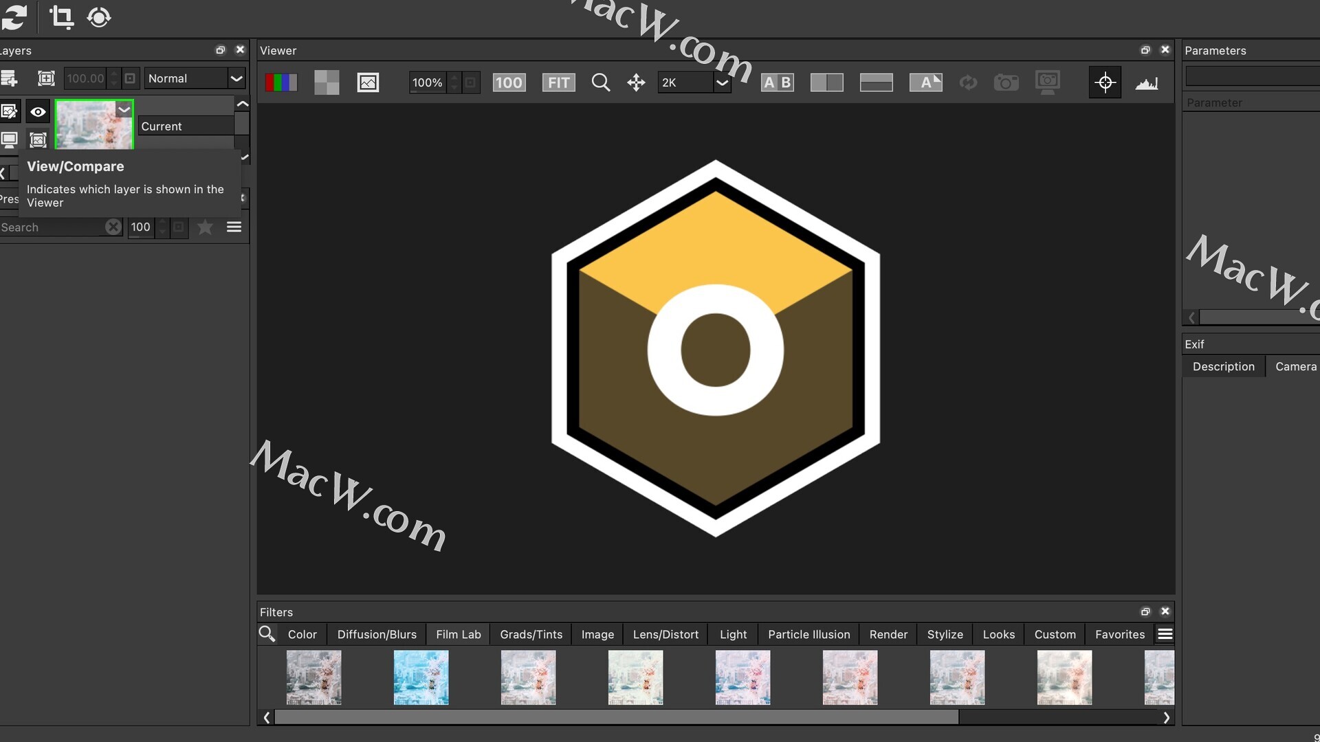The image size is (1320, 742).
Task: Set the viewer zoom with the 100 button
Action: (509, 82)
